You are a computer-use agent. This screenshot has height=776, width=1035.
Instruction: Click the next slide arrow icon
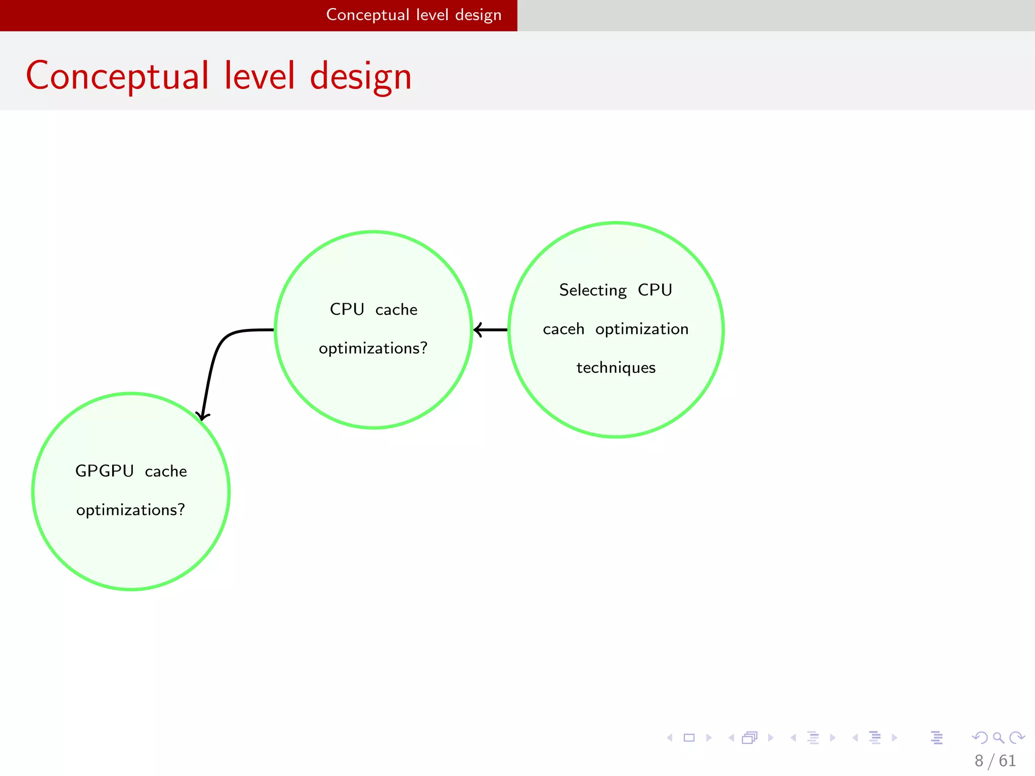coord(709,738)
